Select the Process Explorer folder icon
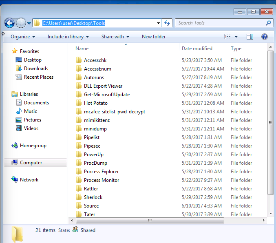The width and height of the screenshot is (276, 243). [79, 172]
